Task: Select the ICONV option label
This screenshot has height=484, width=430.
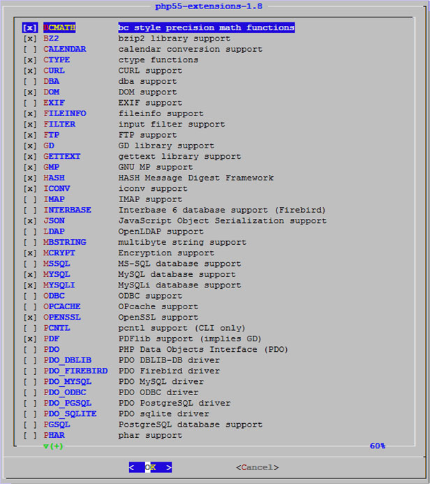Action: click(57, 189)
